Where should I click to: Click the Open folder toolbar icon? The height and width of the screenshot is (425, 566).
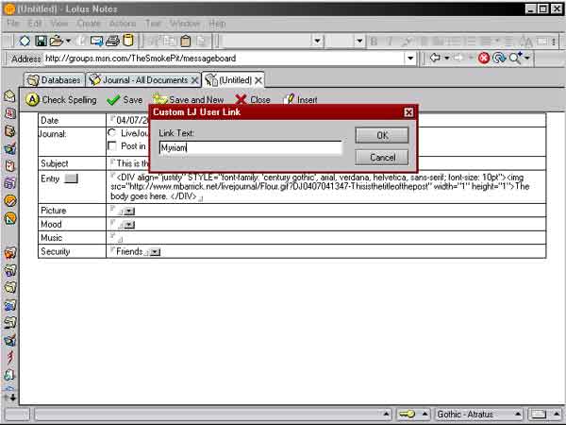(57, 41)
